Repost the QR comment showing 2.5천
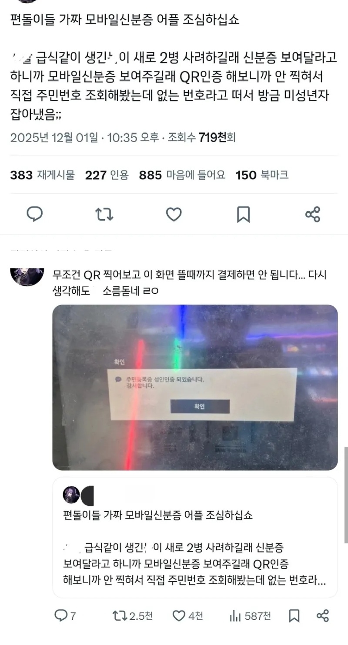 point(133,616)
